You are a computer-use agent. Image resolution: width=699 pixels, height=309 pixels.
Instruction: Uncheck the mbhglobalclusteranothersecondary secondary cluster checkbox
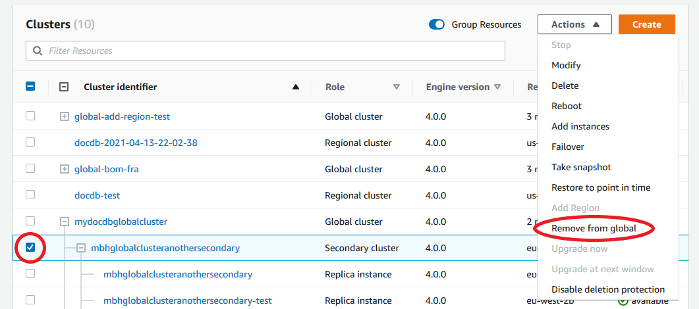pos(30,248)
